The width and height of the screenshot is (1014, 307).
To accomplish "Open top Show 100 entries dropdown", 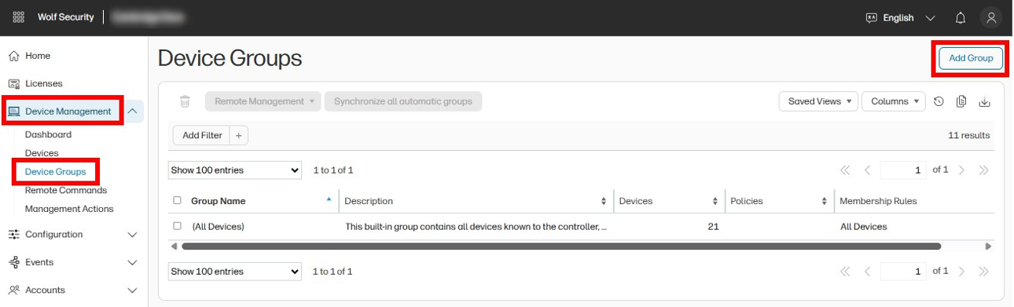I will 235,170.
